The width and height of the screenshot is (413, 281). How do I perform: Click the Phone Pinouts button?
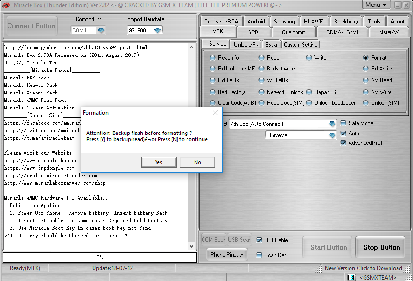coord(227,255)
